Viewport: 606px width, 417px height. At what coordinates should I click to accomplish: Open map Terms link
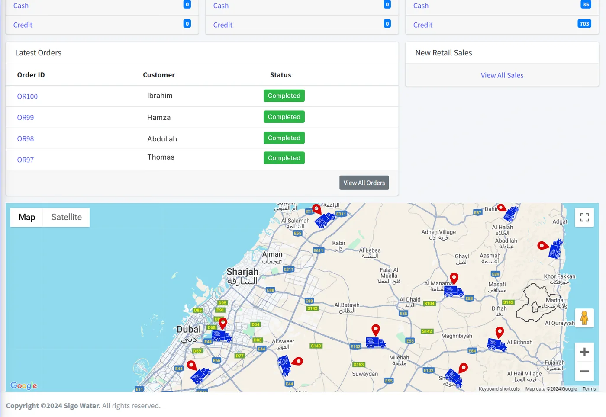(x=589, y=389)
